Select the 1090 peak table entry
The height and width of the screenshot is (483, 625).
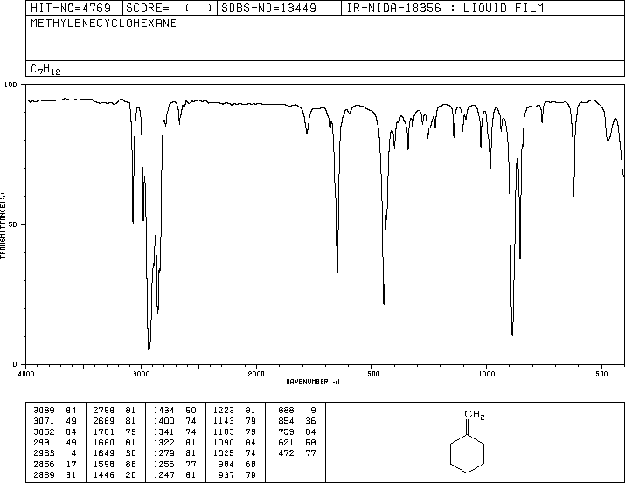tap(234, 442)
